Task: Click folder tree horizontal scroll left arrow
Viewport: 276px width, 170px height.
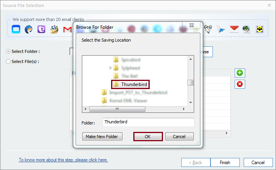Action: pyautogui.click(x=85, y=109)
